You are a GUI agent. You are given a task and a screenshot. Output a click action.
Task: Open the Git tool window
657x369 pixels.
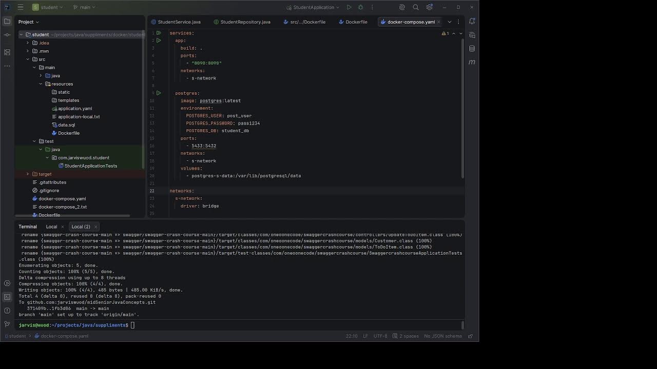[x=7, y=324]
